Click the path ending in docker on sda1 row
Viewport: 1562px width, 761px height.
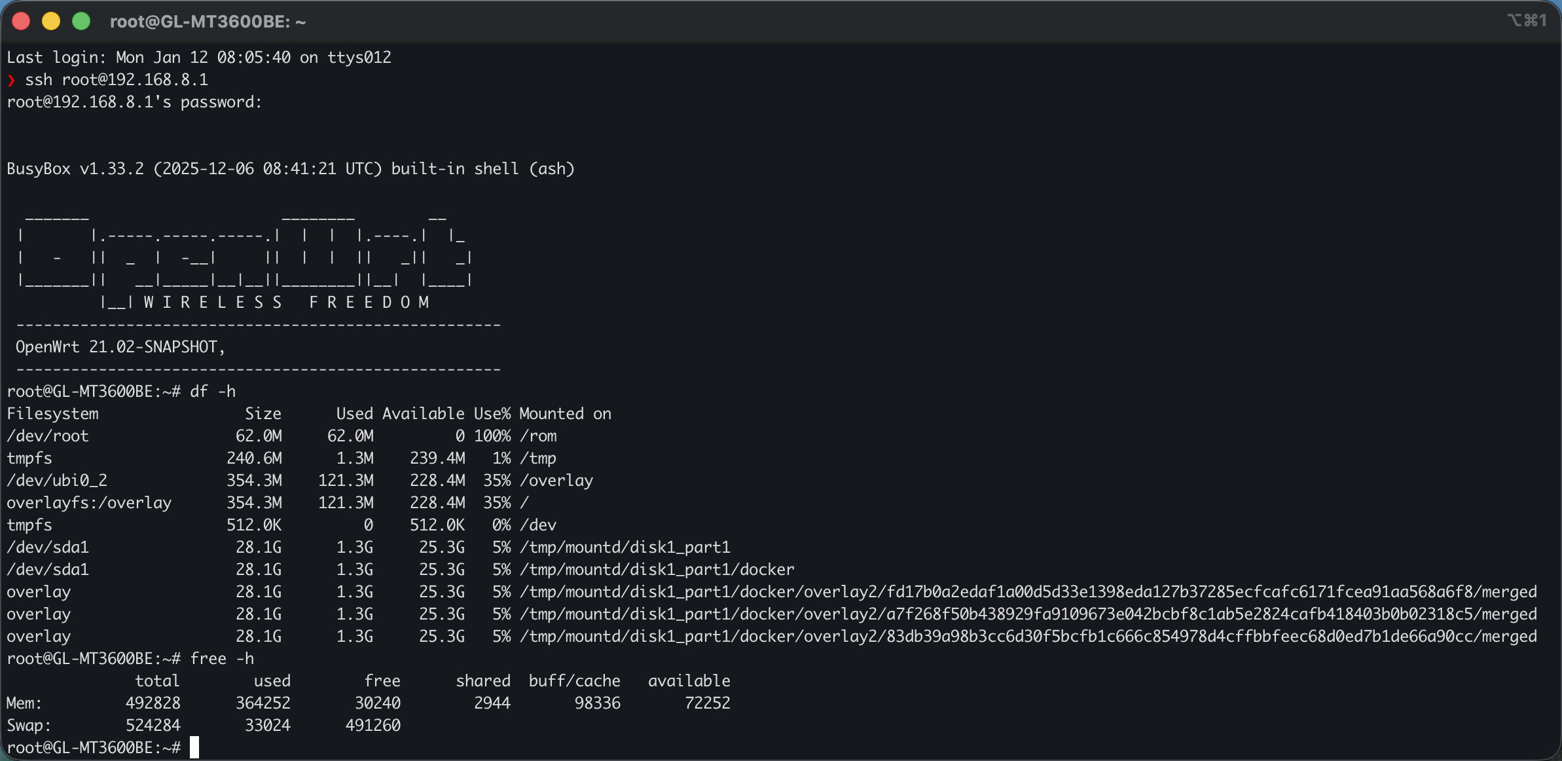pyautogui.click(x=657, y=570)
